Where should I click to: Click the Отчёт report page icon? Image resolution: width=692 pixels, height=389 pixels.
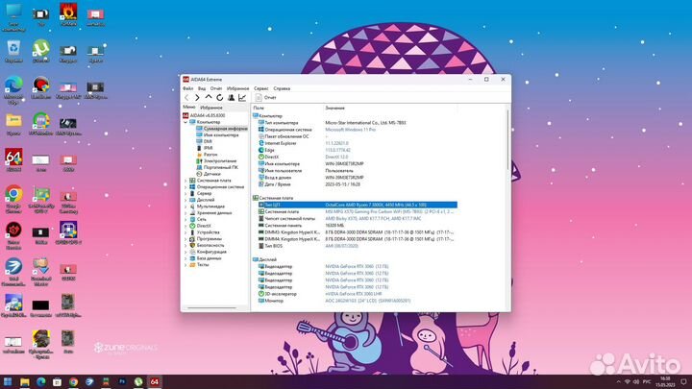pos(259,97)
